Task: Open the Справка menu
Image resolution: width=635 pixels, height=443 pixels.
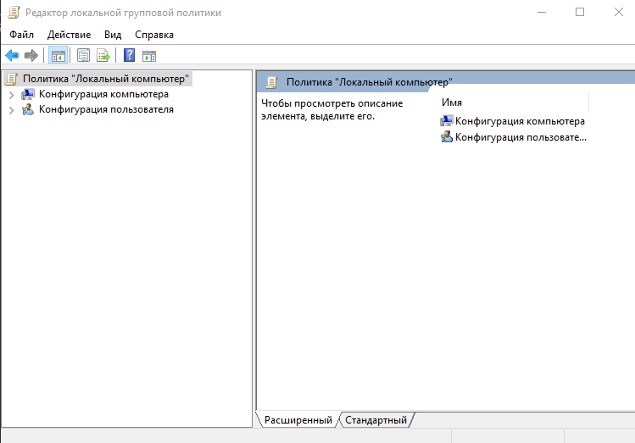Action: [x=154, y=35]
